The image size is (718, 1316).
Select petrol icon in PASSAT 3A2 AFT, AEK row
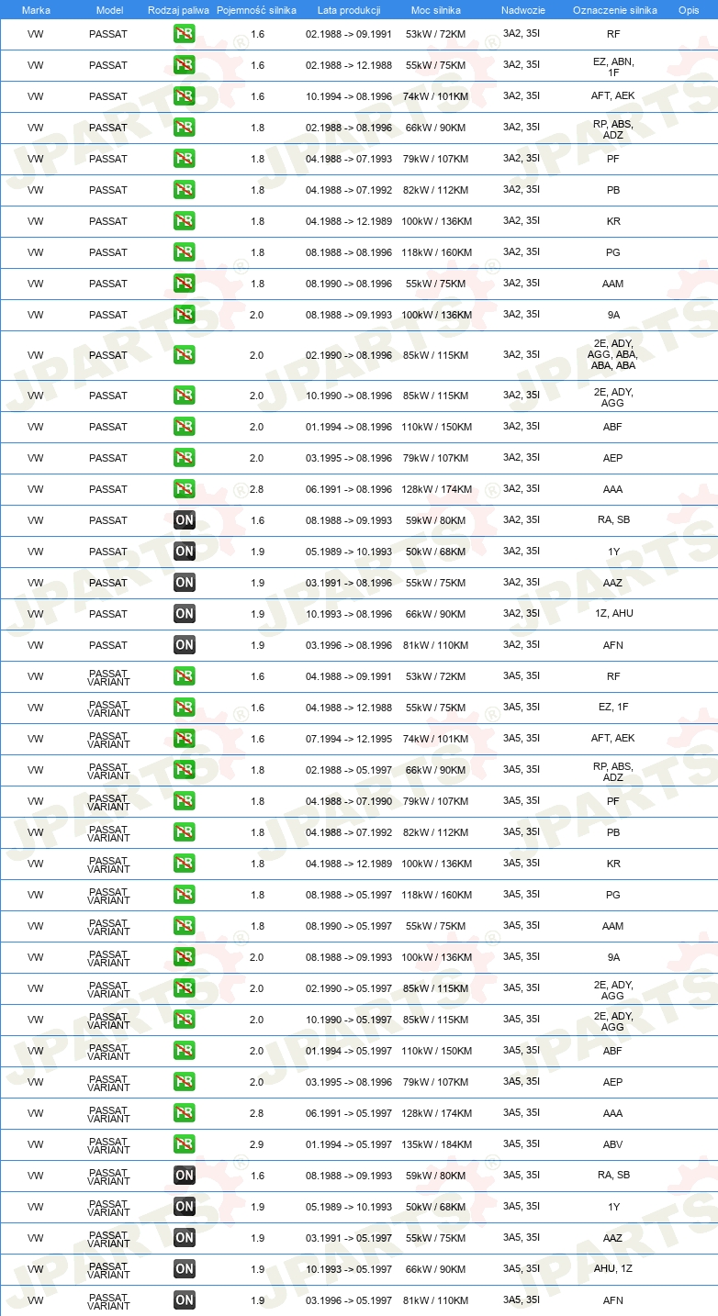pyautogui.click(x=185, y=96)
